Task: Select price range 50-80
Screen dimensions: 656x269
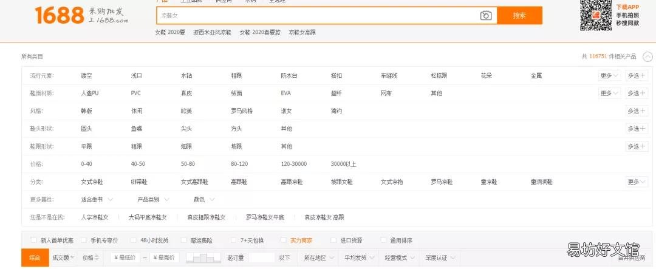Action: [188, 164]
